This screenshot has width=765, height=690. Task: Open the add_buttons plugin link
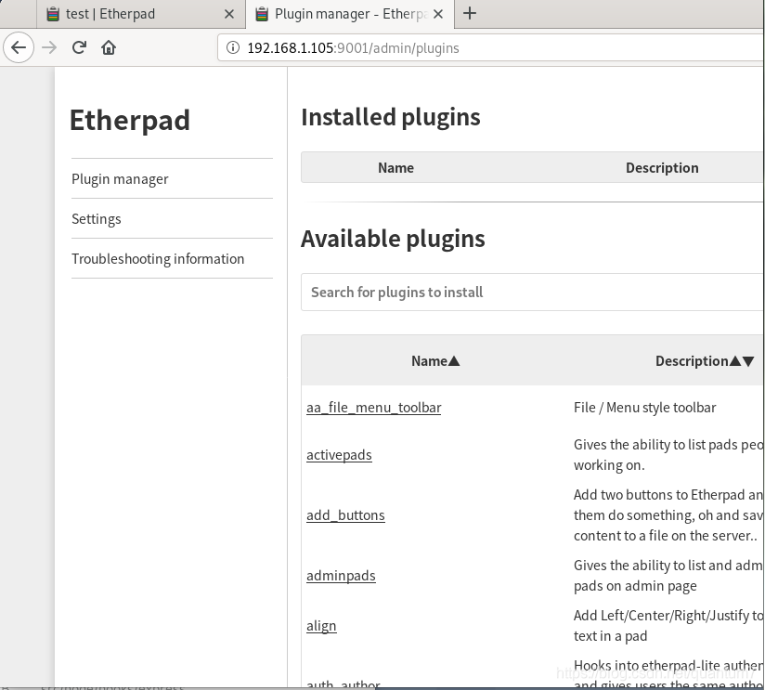pyautogui.click(x=345, y=514)
